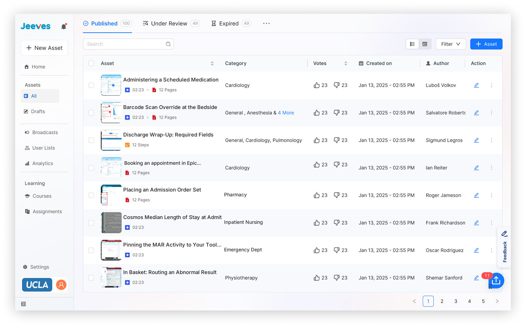Viewport: 526px width, 327px height.
Task: Select checkbox for In Basket Routing row
Action: [x=91, y=278]
